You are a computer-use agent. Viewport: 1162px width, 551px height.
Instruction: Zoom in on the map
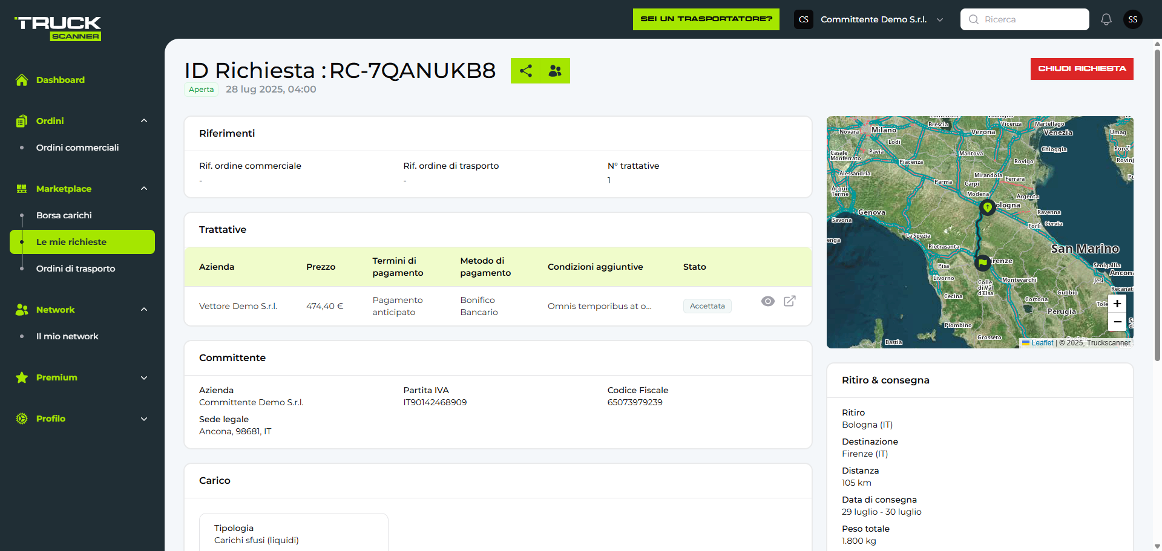pyautogui.click(x=1117, y=304)
